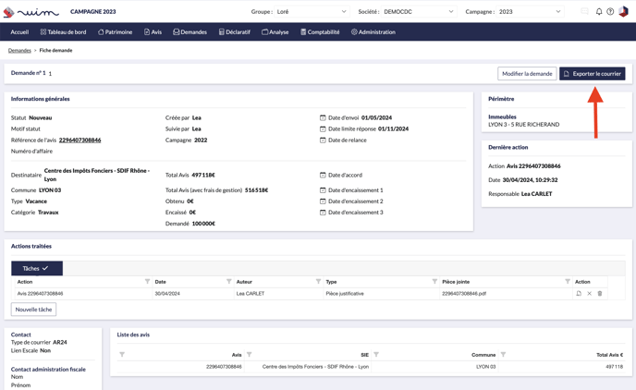Image resolution: width=636 pixels, height=390 pixels.
Task: Open the Patrimoine menu
Action: (x=116, y=32)
